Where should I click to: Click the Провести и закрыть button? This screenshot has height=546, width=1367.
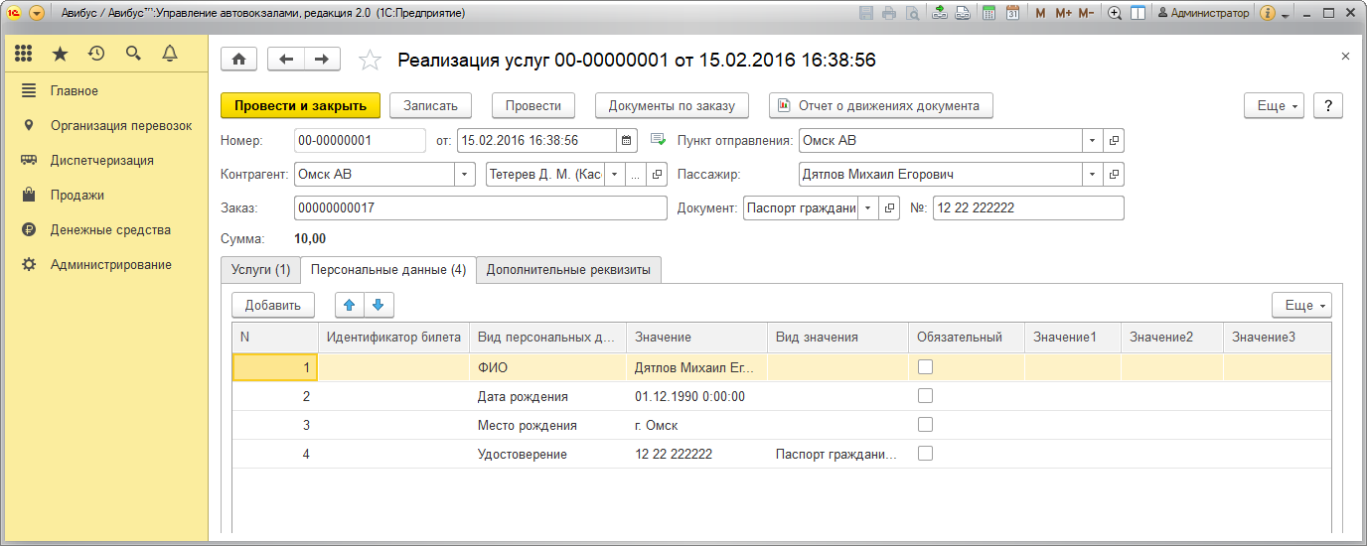(300, 105)
